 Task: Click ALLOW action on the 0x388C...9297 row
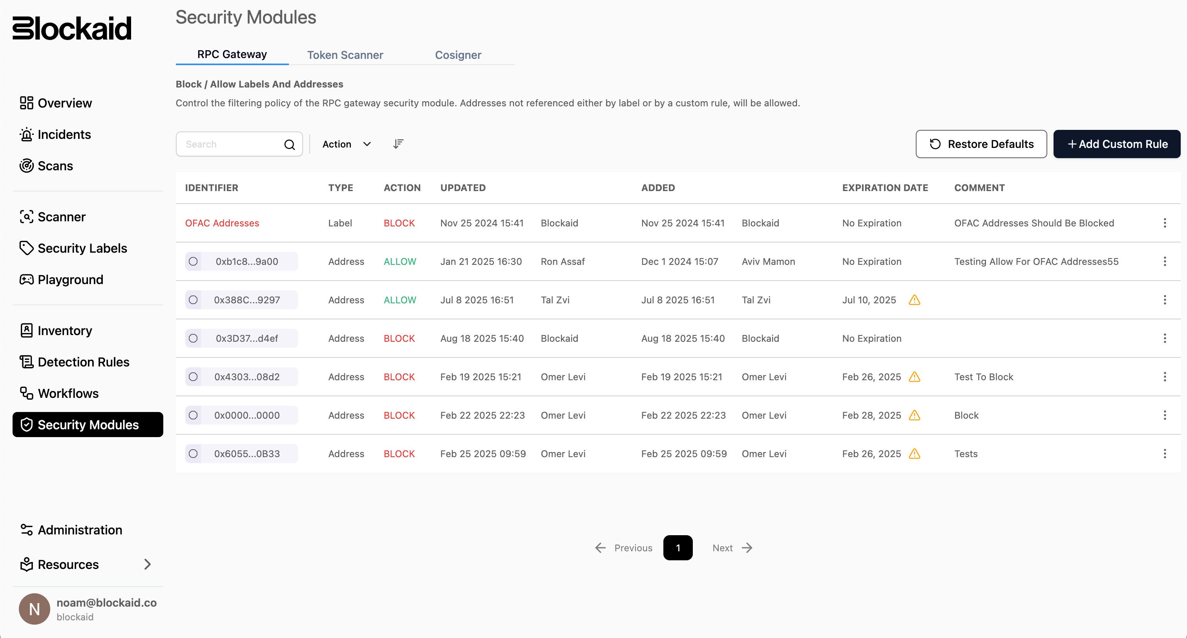click(400, 300)
